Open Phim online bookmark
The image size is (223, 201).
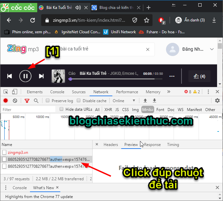27,32
